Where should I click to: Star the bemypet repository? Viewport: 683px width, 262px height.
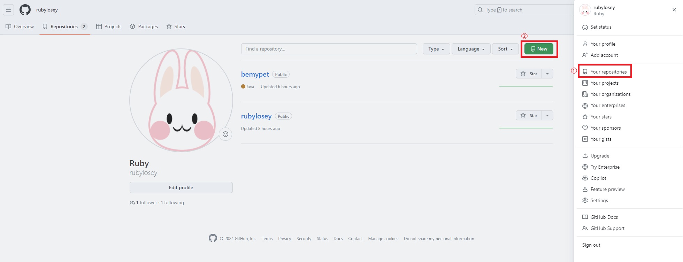tap(529, 74)
